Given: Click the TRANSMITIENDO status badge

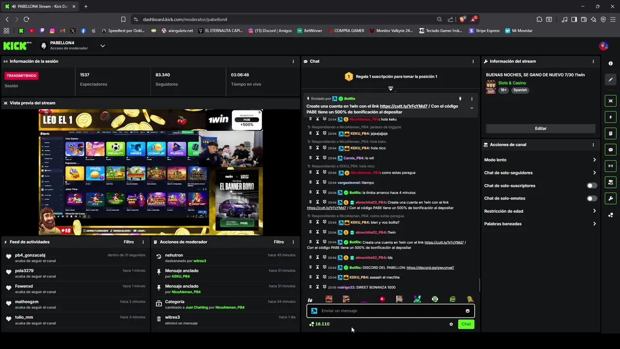Looking at the screenshot, I should (21, 76).
